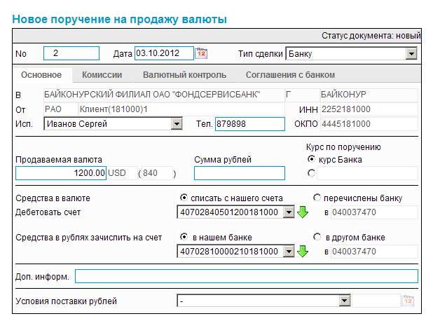Click the Дата field with 03.10.2012

pos(164,53)
